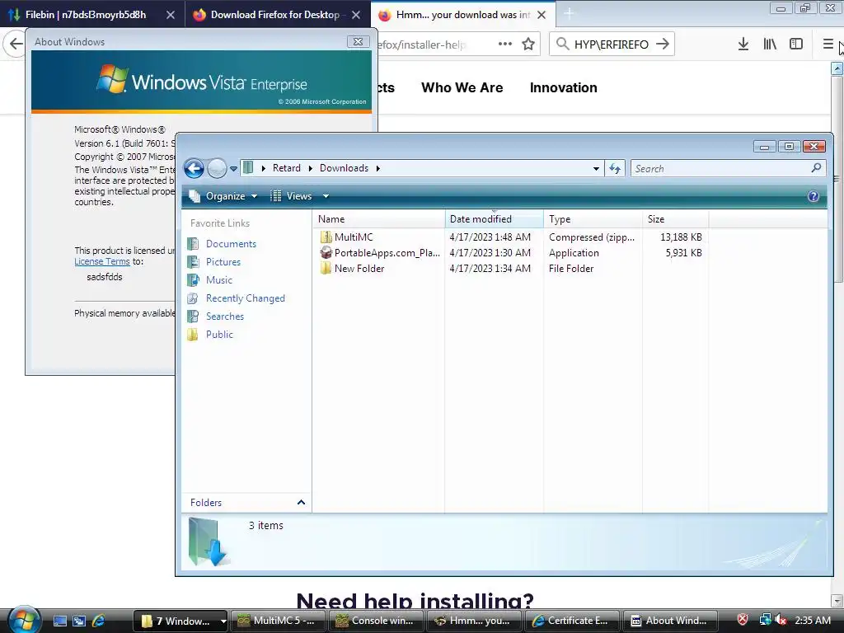Click the red security alert tray icon
844x633 pixels.
pos(743,620)
